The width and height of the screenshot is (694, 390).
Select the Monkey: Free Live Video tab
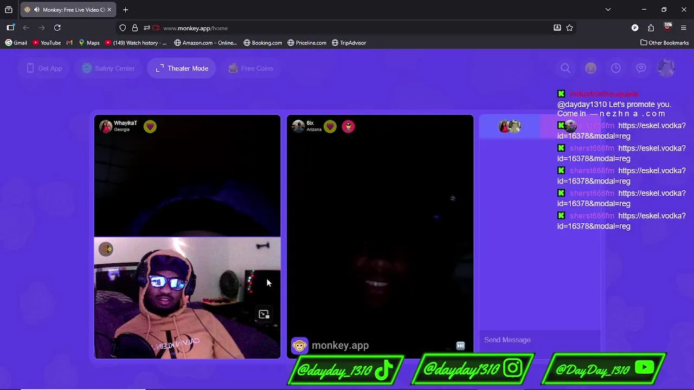coord(68,10)
